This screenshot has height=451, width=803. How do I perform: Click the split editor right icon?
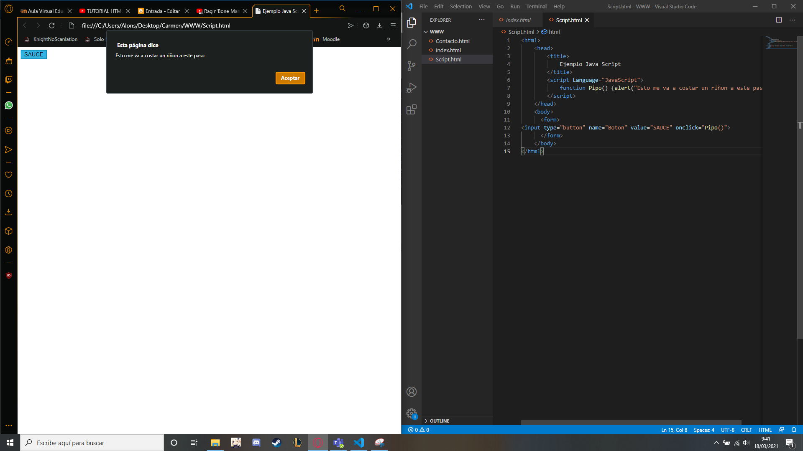779,20
